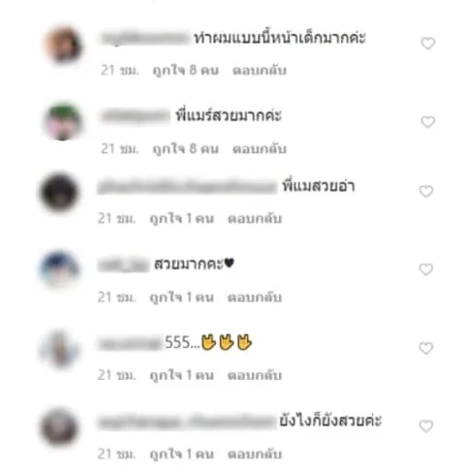Viewport: 464px width, 472px height.
Task: Tap heart beside 'ยังไงก็ยังสวยค่ะ'
Action: 426,426
